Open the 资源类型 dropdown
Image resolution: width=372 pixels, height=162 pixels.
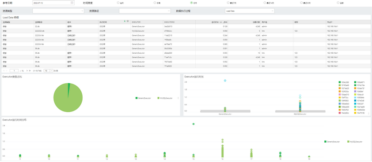click(58, 11)
